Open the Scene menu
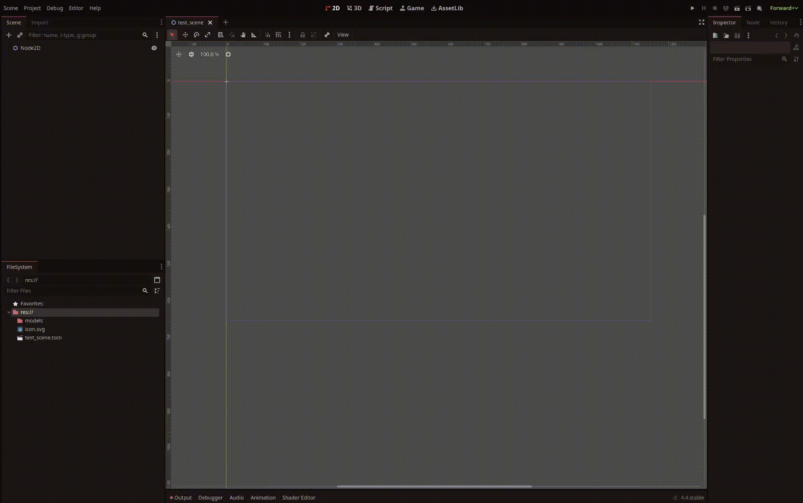Image resolution: width=803 pixels, height=503 pixels. tap(10, 8)
